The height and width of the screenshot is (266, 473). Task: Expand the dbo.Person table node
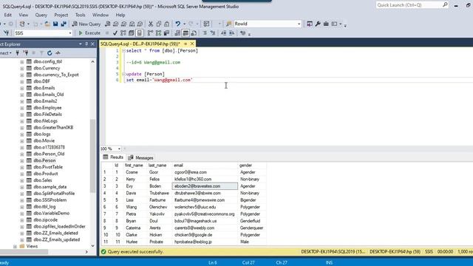[x=21, y=161]
